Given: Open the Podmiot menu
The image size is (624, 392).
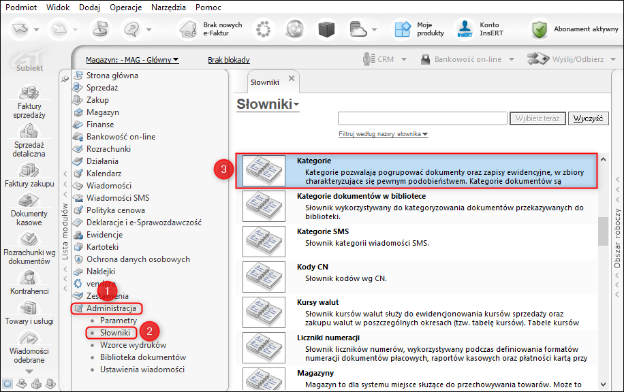Looking at the screenshot, I should tap(21, 7).
